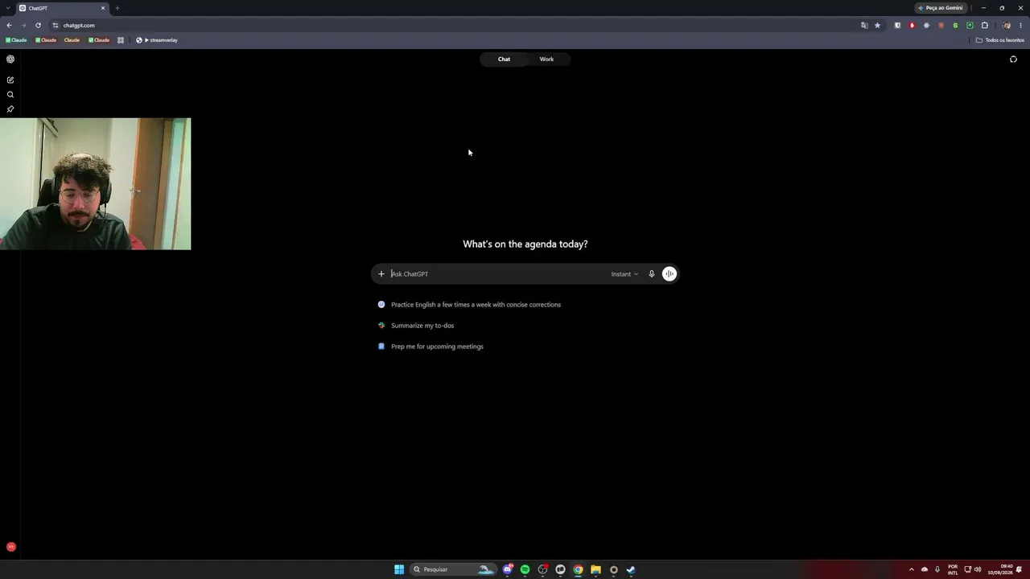Image resolution: width=1030 pixels, height=579 pixels.
Task: Switch to the Work tab
Action: pos(546,59)
